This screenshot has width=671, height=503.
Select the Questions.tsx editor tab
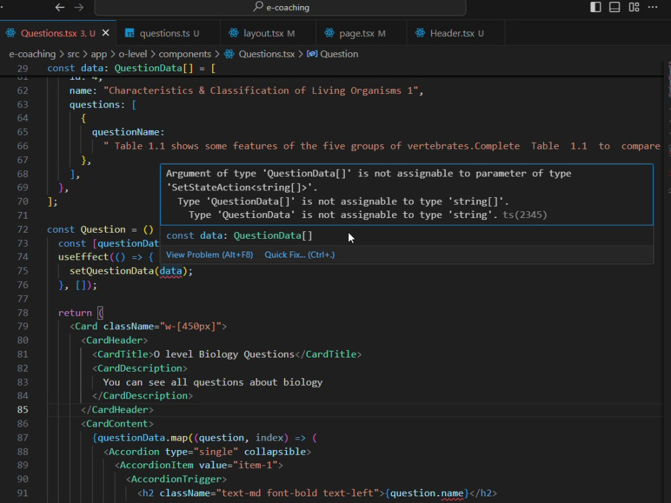tap(58, 33)
